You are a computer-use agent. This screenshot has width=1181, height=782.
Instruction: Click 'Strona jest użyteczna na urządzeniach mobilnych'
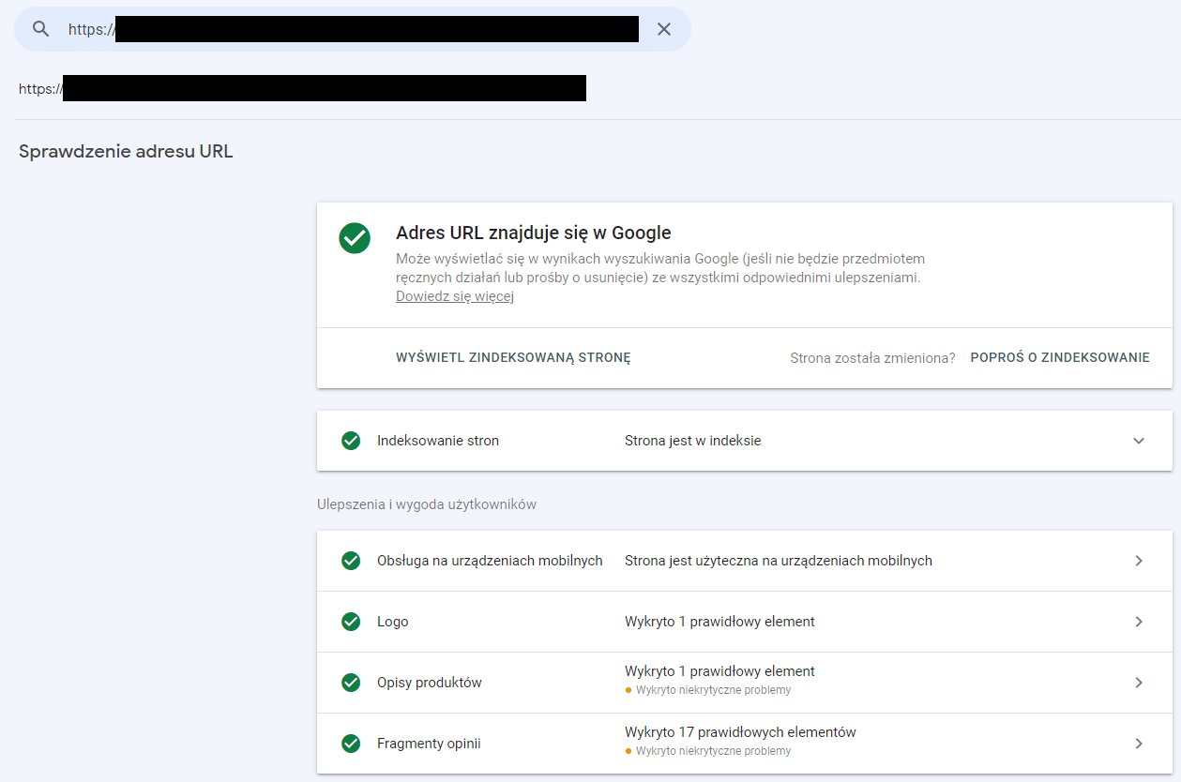[x=779, y=561]
